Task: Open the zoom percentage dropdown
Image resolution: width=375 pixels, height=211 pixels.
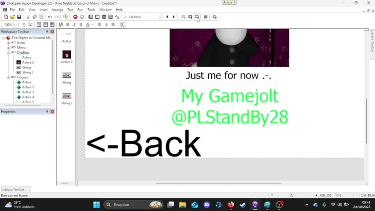Action: 15,25
